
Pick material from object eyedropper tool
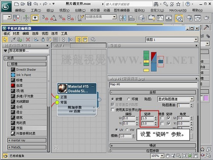(x=13, y=40)
